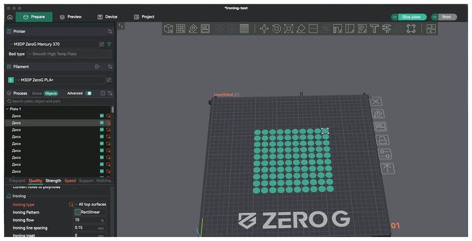This screenshot has width=472, height=241.
Task: Select the Move tool
Action: [264, 29]
